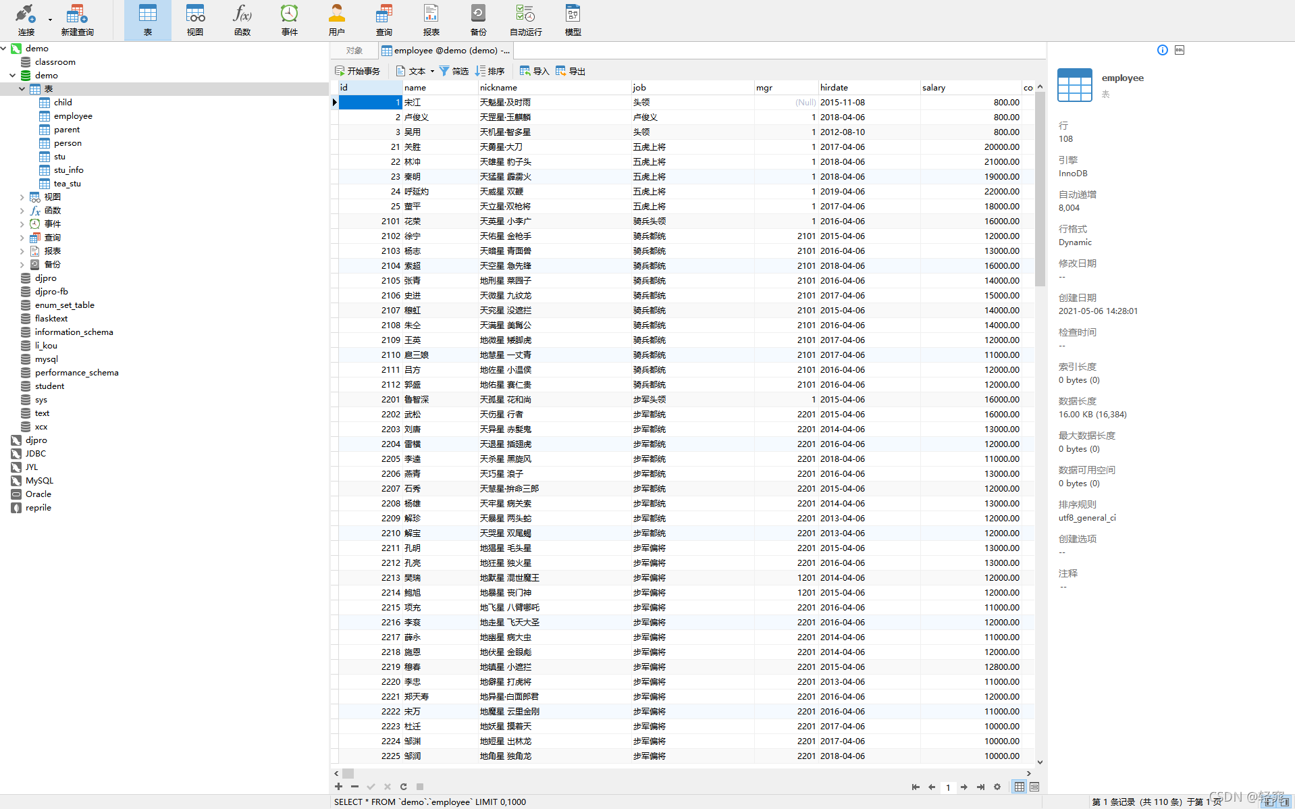Click the 排序 sort button
This screenshot has width=1295, height=809.
[x=490, y=71]
